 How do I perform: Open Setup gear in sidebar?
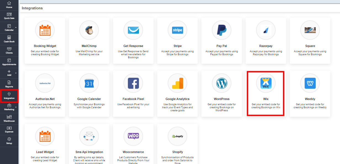(x=9, y=141)
